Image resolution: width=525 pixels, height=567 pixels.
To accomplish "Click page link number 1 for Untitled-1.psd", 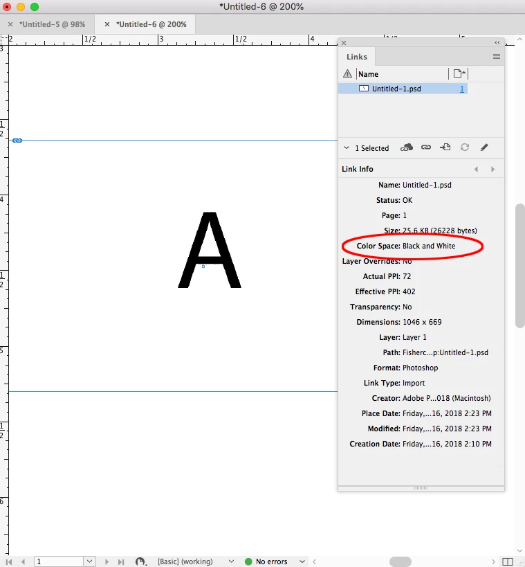I will (x=461, y=89).
